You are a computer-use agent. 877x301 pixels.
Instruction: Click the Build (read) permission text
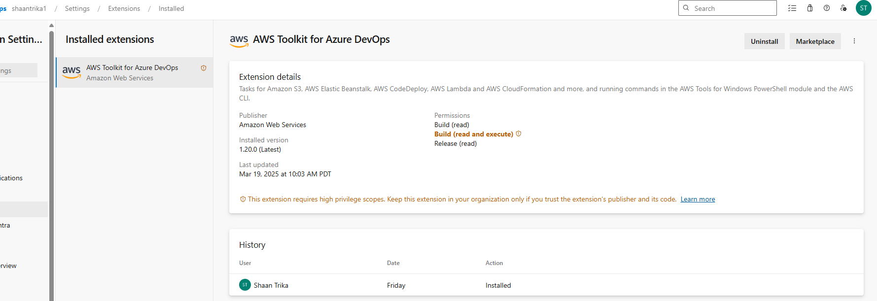point(452,125)
